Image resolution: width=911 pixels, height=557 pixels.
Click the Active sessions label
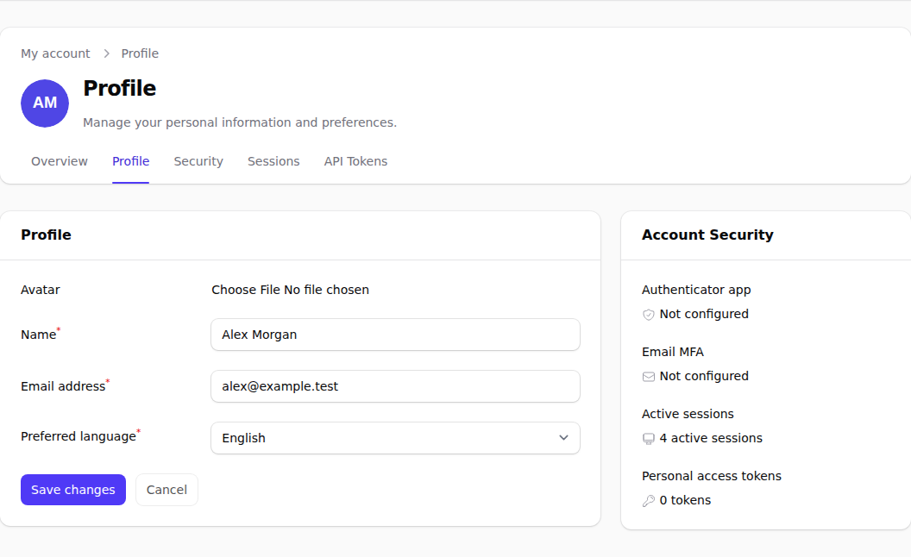[688, 414]
